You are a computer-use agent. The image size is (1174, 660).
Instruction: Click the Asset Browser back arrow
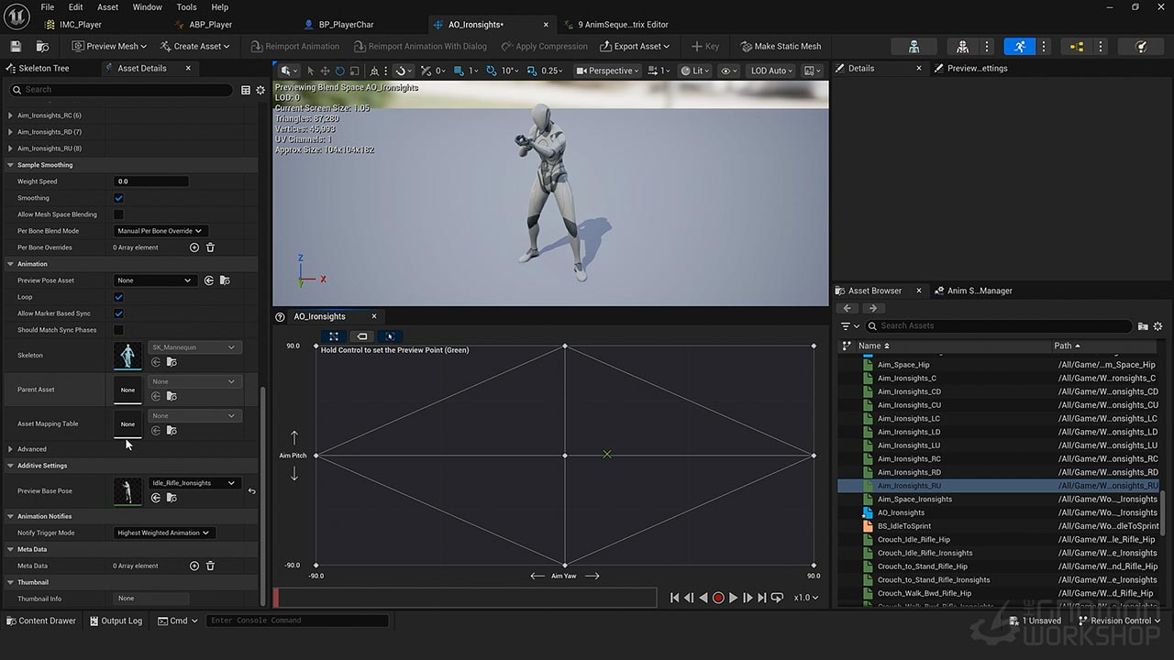click(848, 308)
